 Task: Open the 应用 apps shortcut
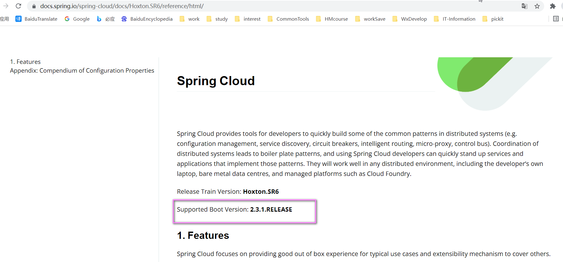(x=4, y=19)
